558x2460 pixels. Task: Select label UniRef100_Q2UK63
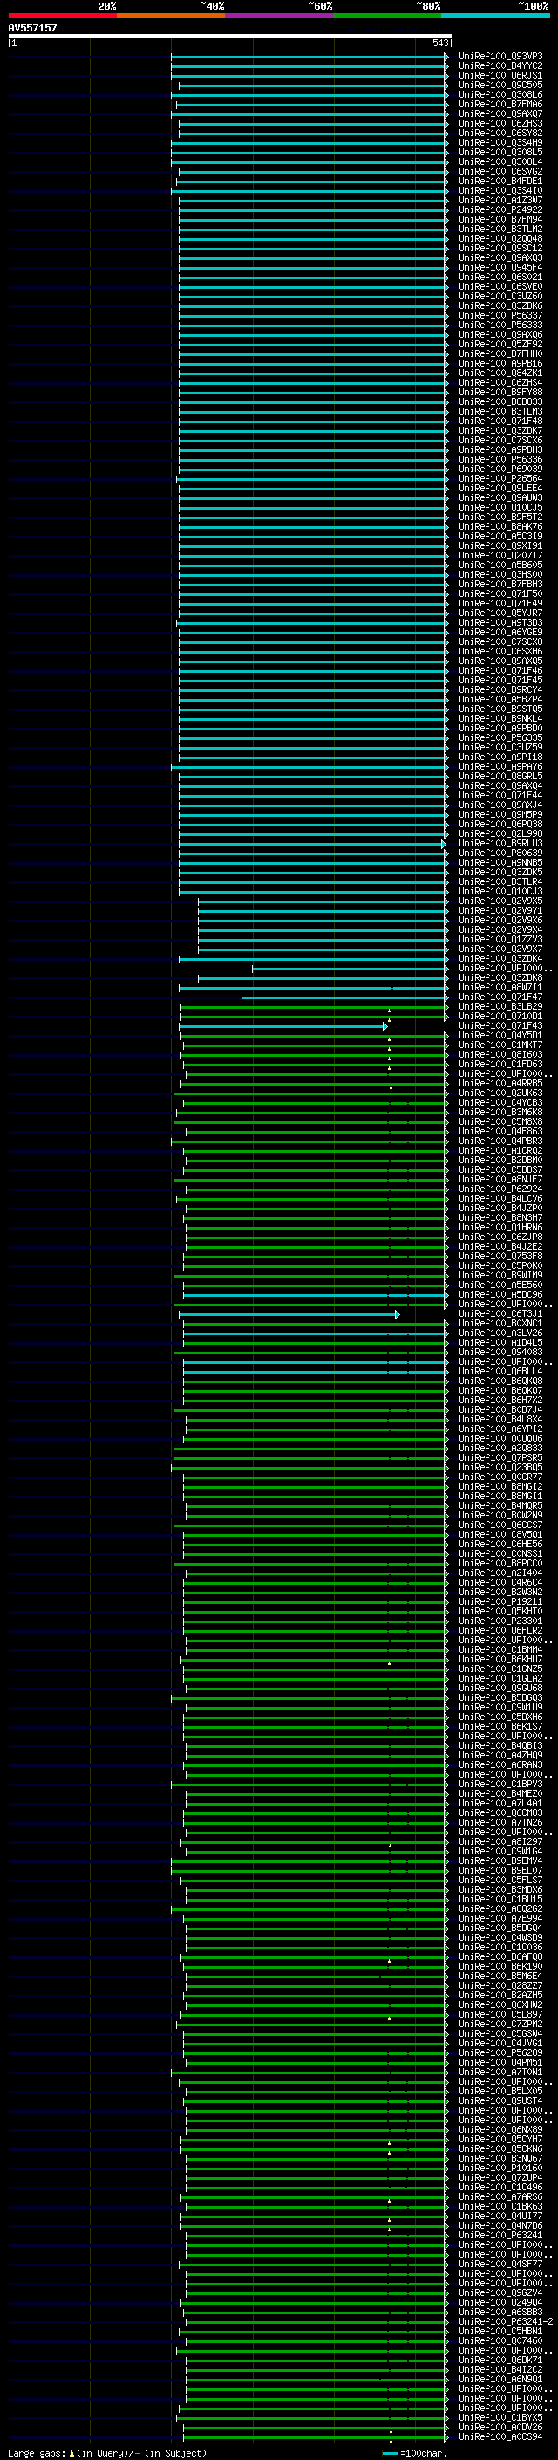click(x=500, y=1093)
